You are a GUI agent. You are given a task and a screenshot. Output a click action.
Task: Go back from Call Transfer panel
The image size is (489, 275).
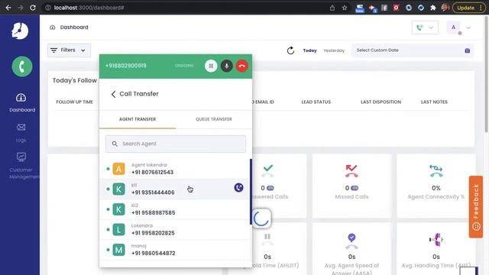(113, 94)
